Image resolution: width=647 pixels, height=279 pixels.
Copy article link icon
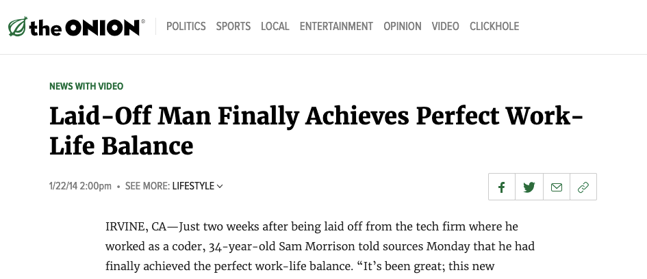pyautogui.click(x=583, y=187)
